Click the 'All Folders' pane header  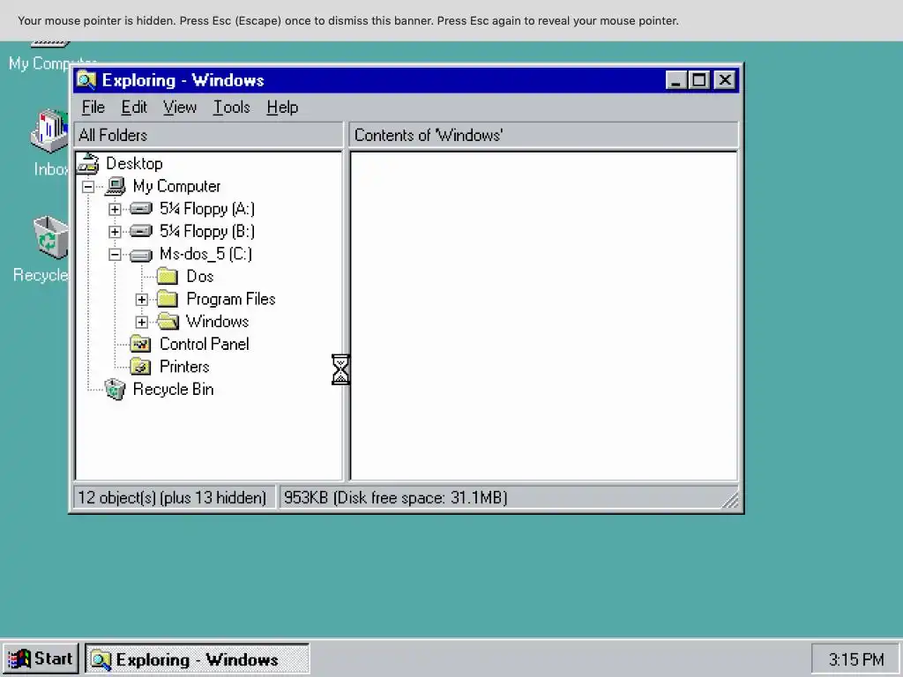click(208, 135)
